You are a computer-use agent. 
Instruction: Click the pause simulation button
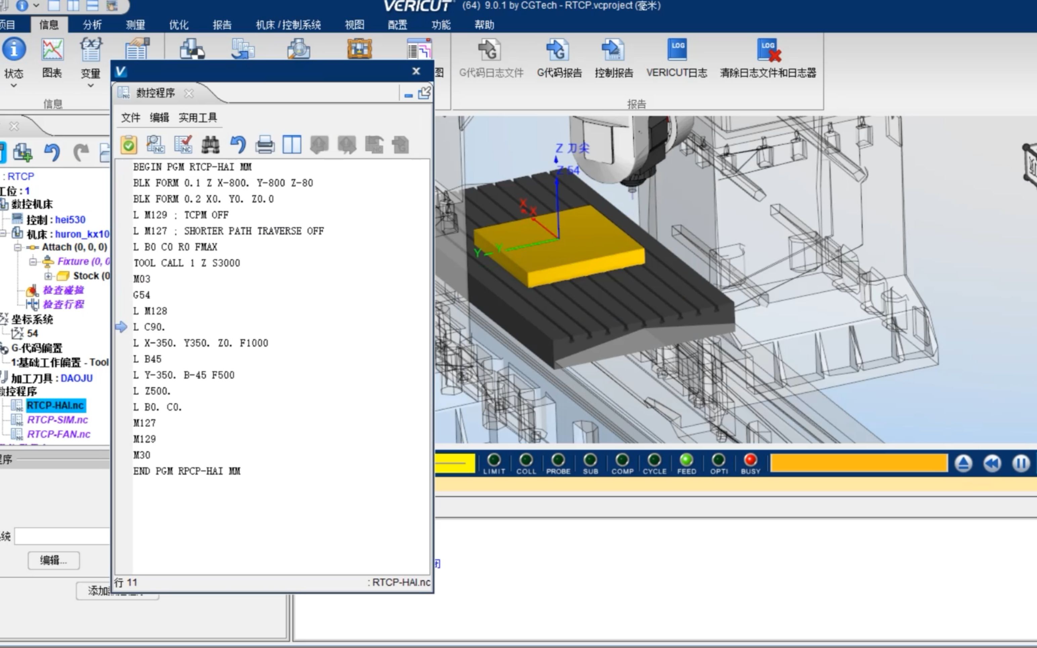[x=1021, y=463]
